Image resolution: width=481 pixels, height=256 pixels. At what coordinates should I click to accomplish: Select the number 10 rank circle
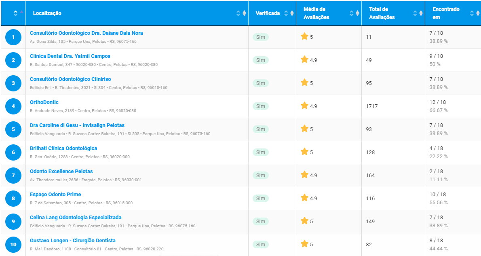tap(13, 244)
